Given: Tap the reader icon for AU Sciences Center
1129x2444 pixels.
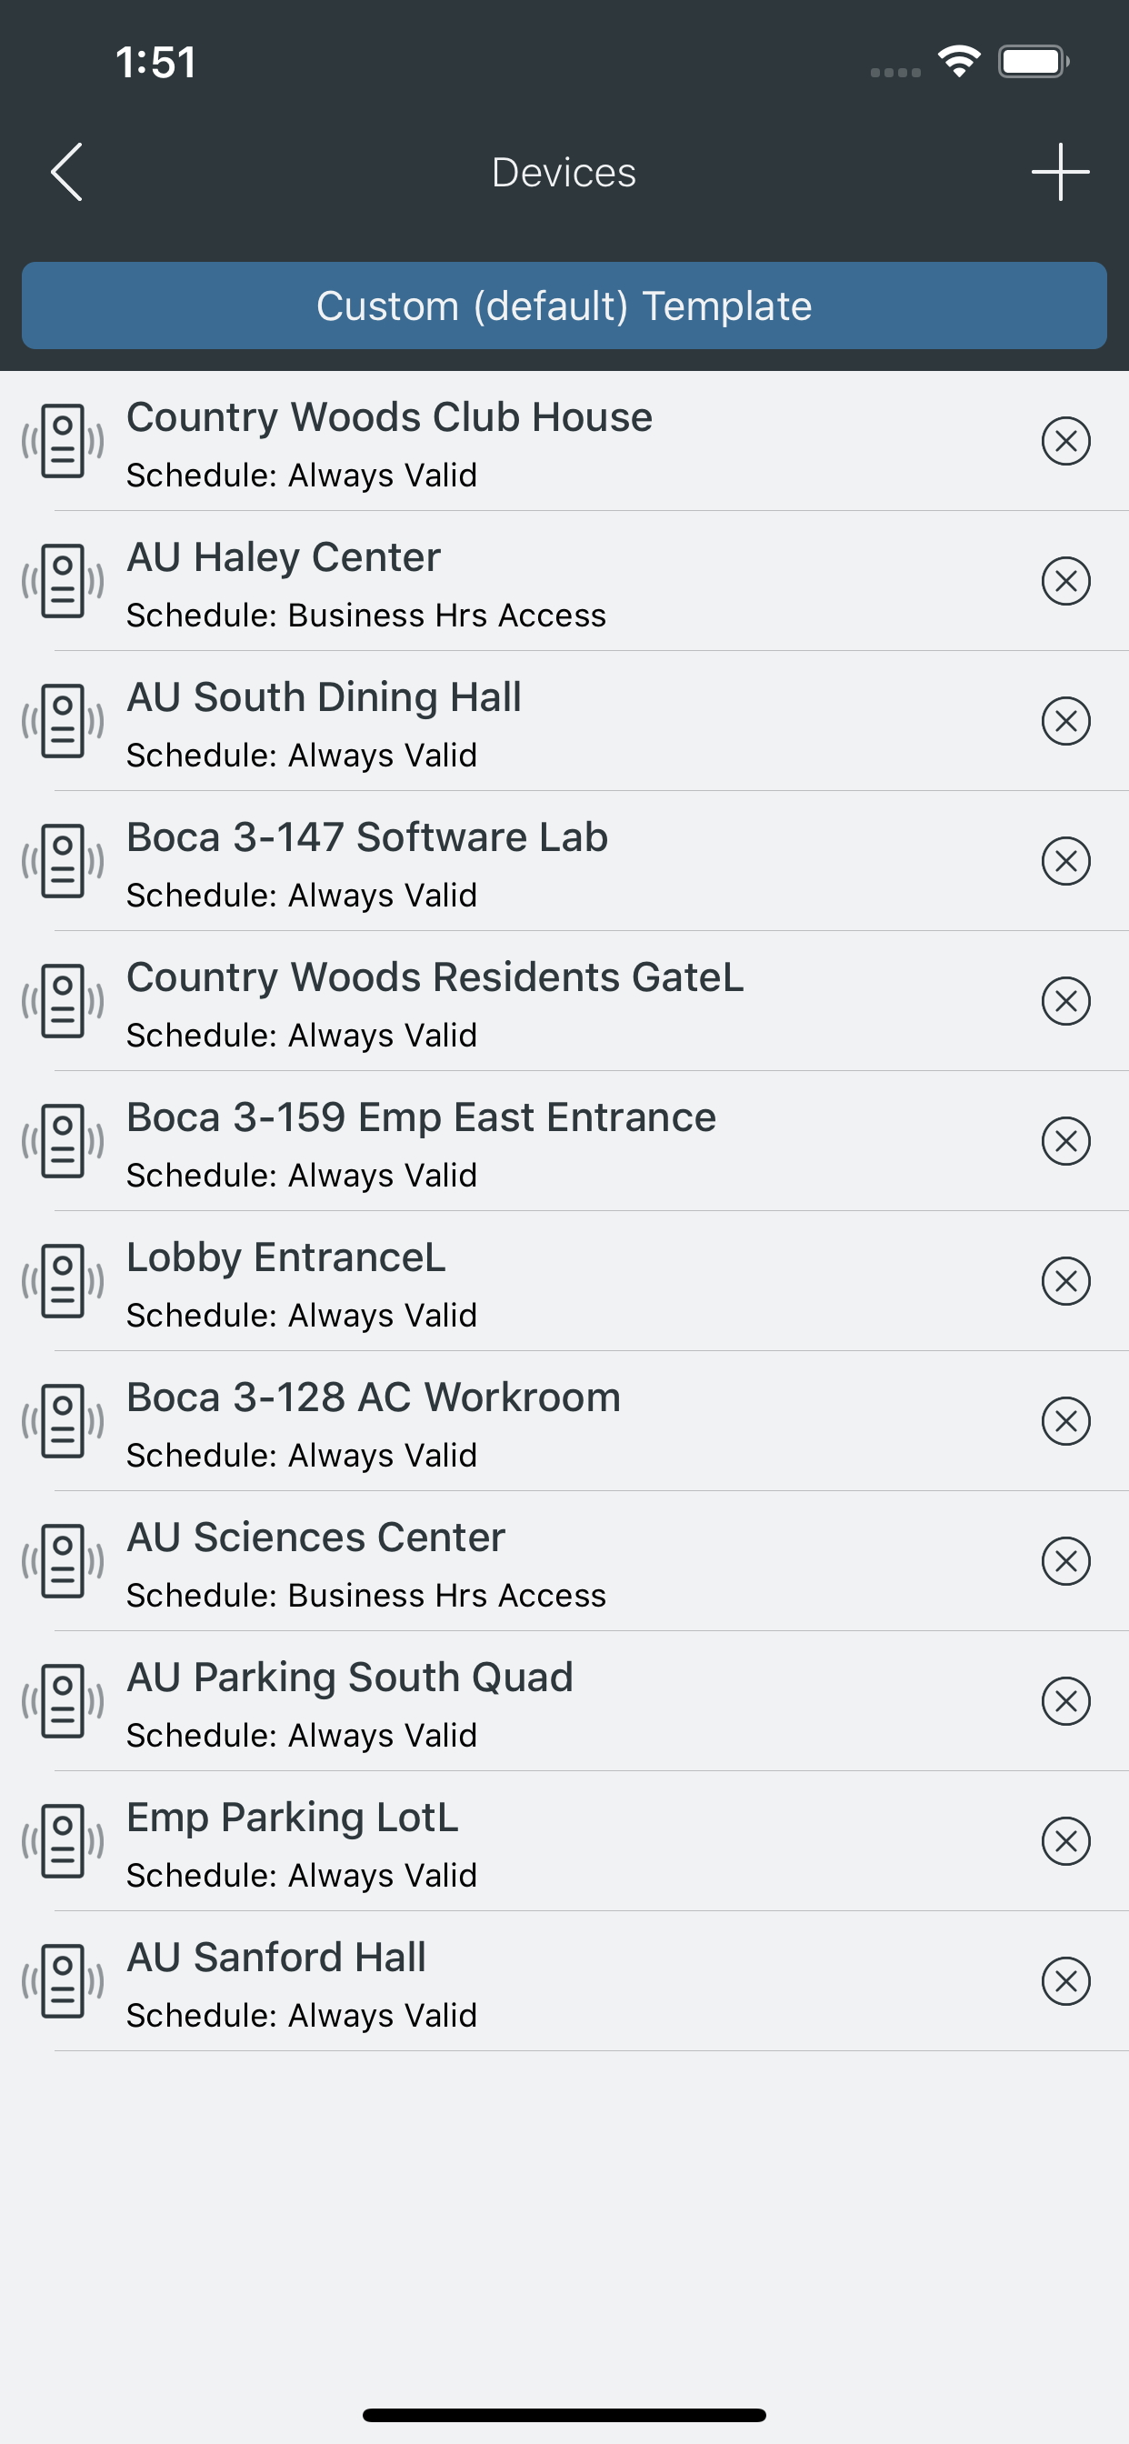Looking at the screenshot, I should pos(64,1561).
